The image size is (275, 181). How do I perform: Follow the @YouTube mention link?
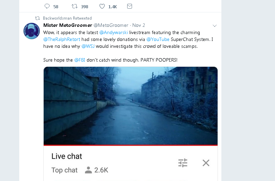(158, 39)
